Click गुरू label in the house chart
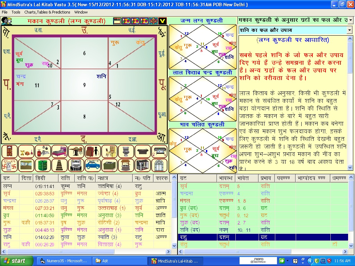The image size is (355, 266). pyautogui.click(x=115, y=43)
